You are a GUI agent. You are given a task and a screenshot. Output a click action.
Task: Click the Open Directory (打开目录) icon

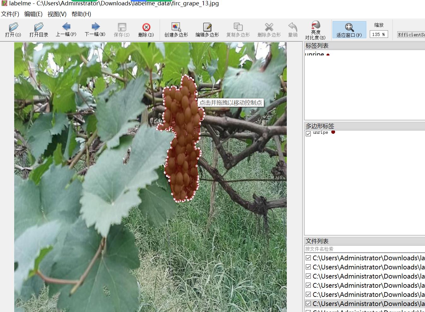(x=38, y=30)
